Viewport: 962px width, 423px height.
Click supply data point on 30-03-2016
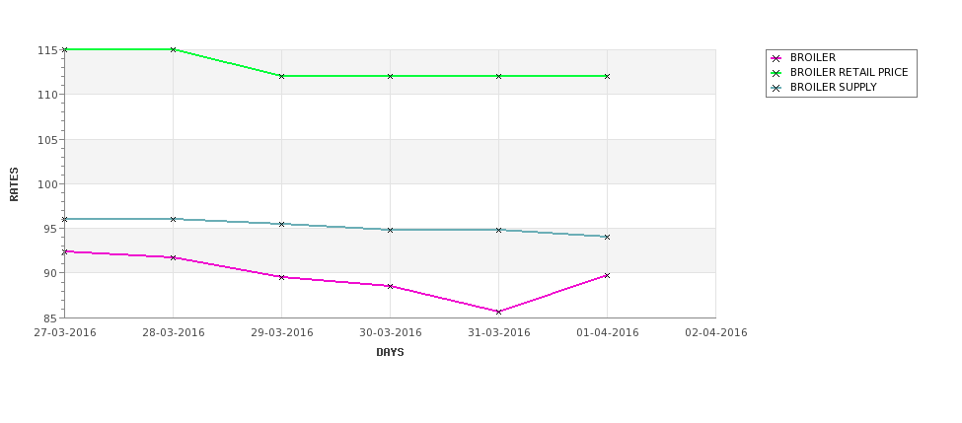click(x=390, y=230)
